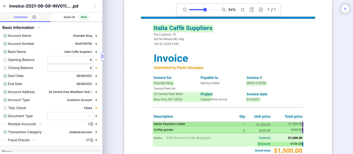Click the 1 / 1 page indicator
353x154 pixels.
point(272,10)
